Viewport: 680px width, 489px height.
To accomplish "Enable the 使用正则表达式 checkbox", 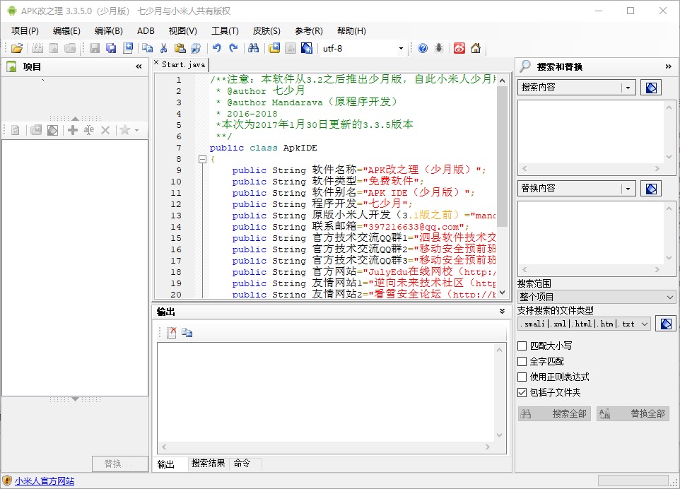I will pos(522,377).
